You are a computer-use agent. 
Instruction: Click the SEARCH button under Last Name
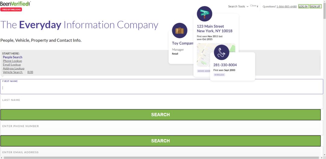[161, 115]
